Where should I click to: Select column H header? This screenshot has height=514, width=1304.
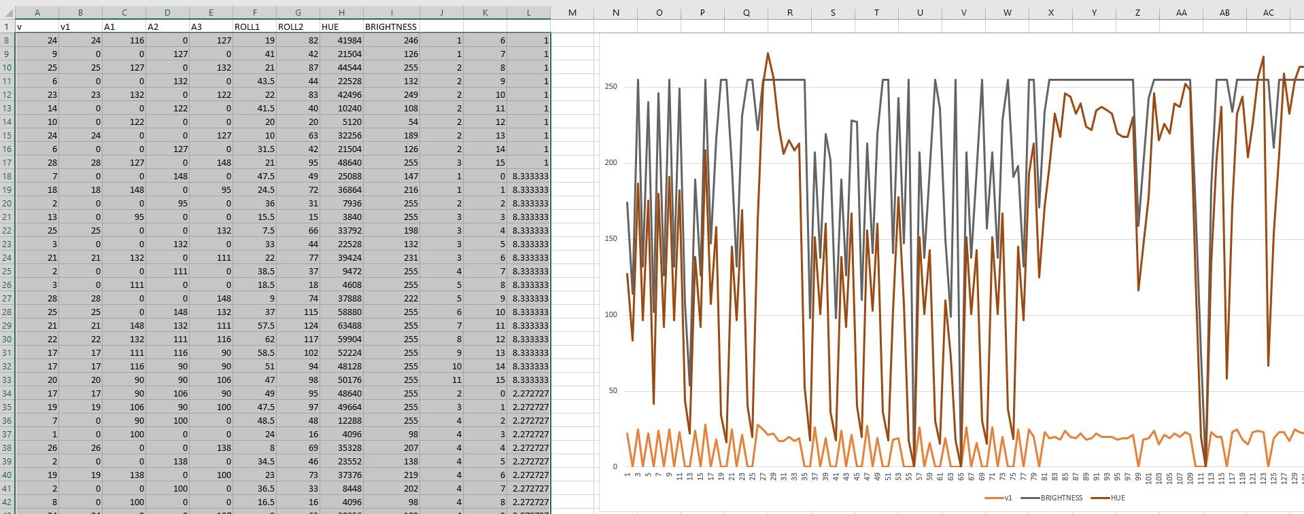tap(341, 12)
